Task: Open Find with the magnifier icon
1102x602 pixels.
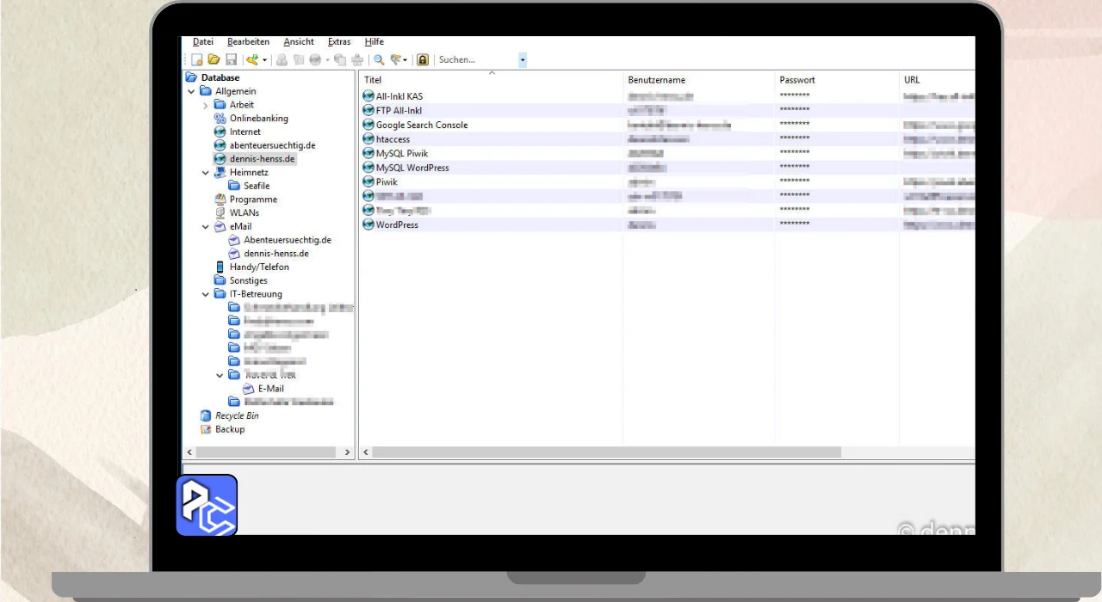Action: [x=378, y=60]
